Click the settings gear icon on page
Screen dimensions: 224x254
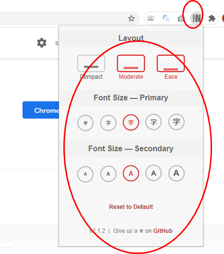coord(42,43)
